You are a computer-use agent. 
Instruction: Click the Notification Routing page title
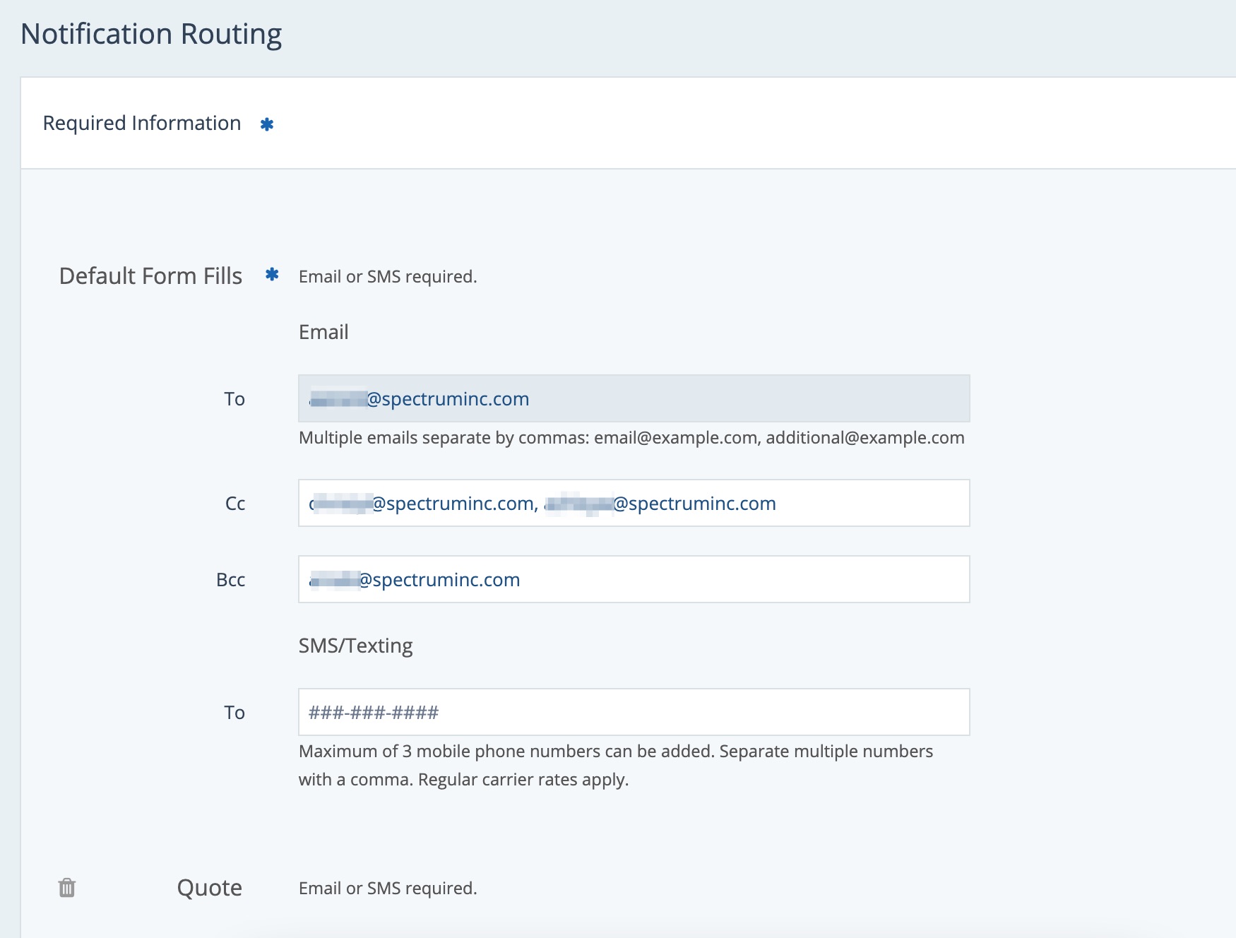pyautogui.click(x=151, y=34)
